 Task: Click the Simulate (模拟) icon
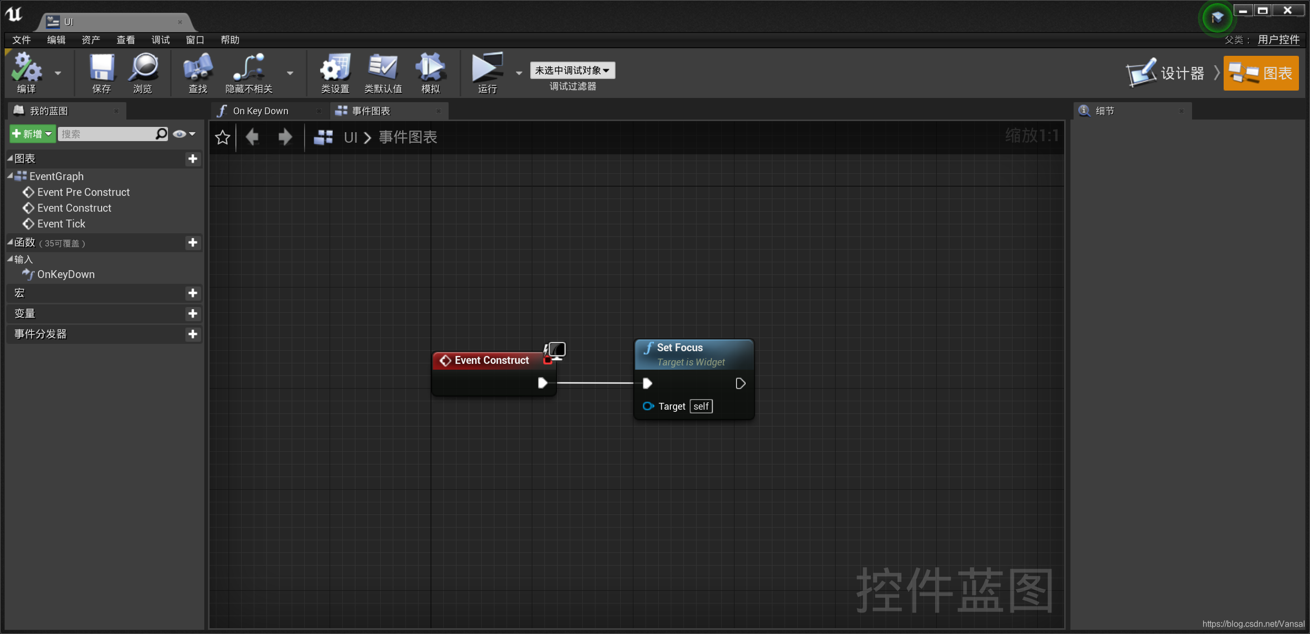[430, 73]
